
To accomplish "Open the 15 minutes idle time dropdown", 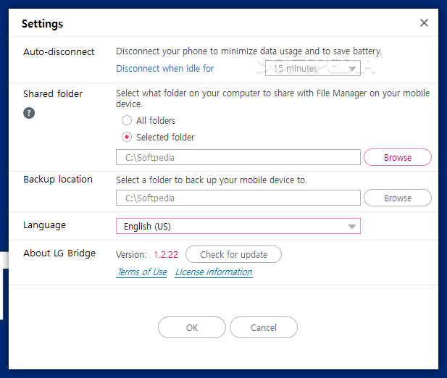I will click(313, 68).
